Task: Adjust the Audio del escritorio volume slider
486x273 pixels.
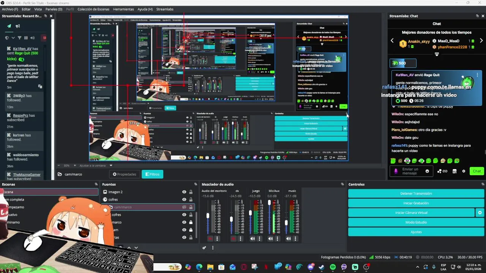Action: pyautogui.click(x=208, y=216)
